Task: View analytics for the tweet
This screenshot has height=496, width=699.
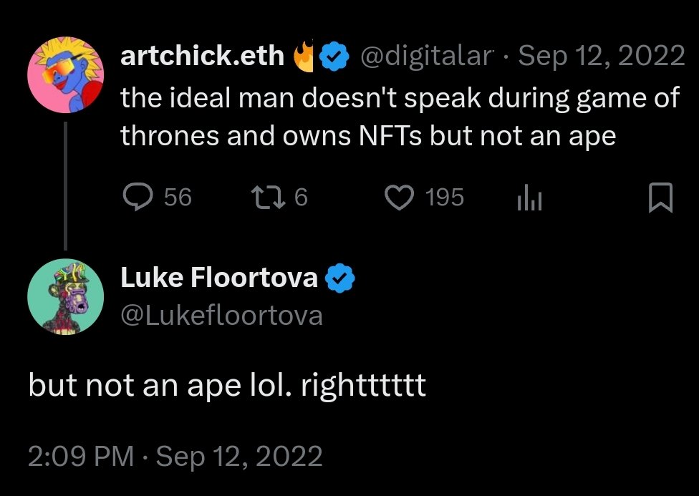Action: [x=529, y=198]
